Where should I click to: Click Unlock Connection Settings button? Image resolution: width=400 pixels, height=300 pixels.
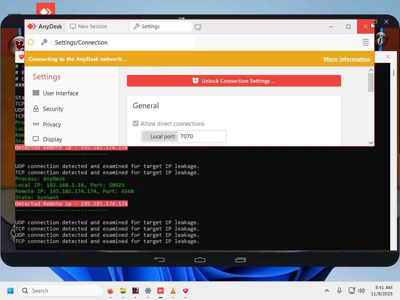[x=234, y=81]
